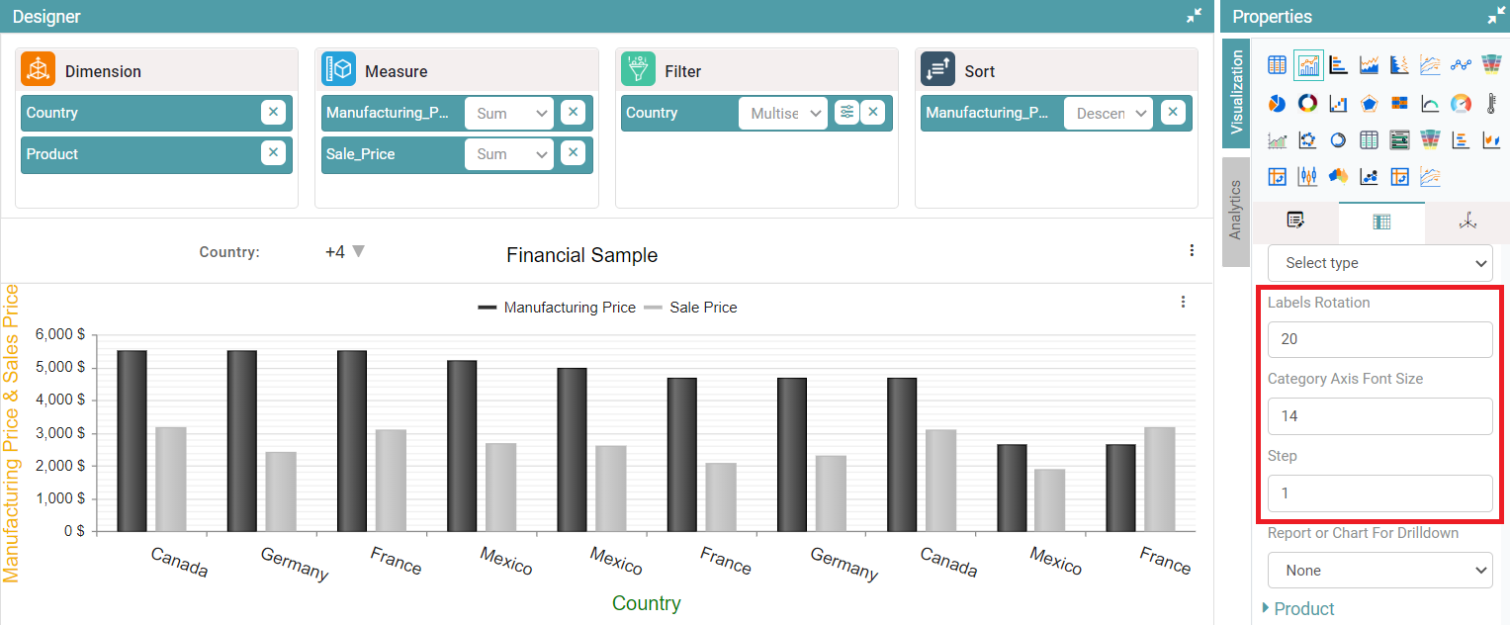
Task: Remove Product from Dimension
Action: coord(274,153)
